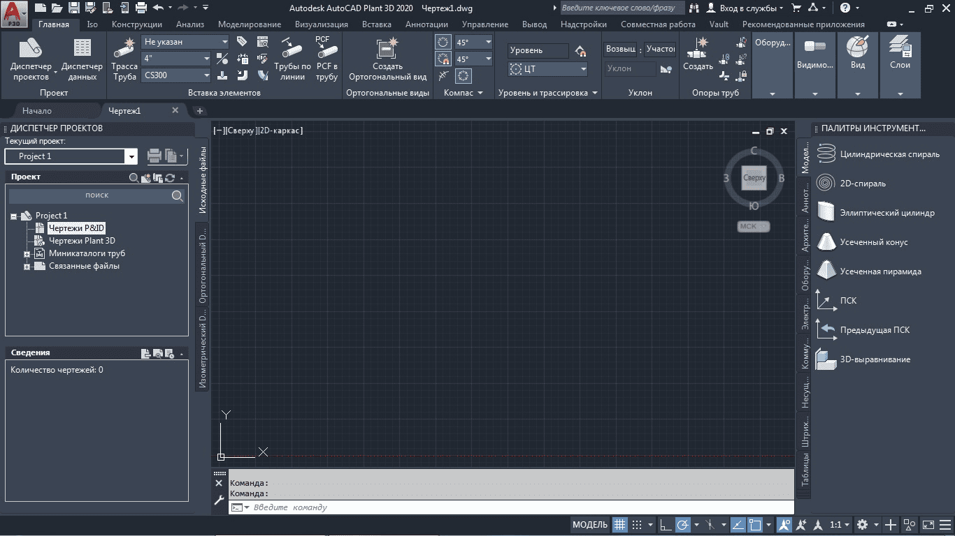Pick the Усеченная пирамида tool
This screenshot has height=536, width=955.
869,271
